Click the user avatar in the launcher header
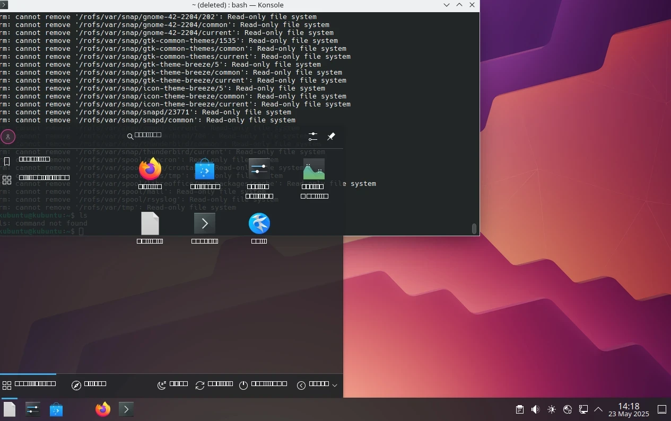671x421 pixels. 8,137
